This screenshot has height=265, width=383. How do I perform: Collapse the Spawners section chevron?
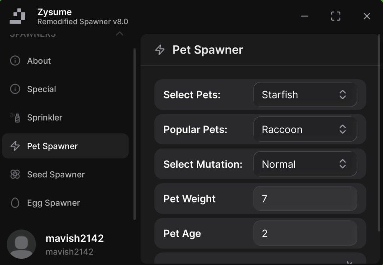pos(120,34)
